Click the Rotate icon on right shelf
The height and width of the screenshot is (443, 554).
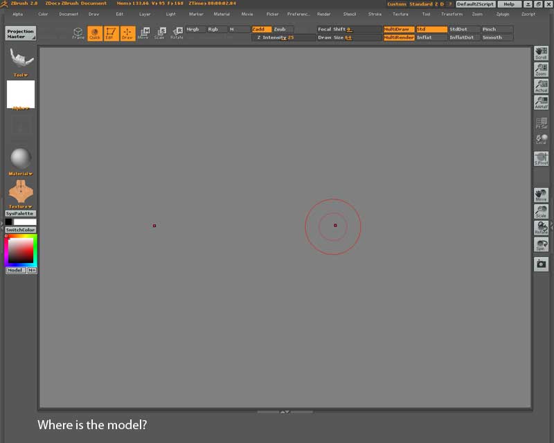(541, 228)
